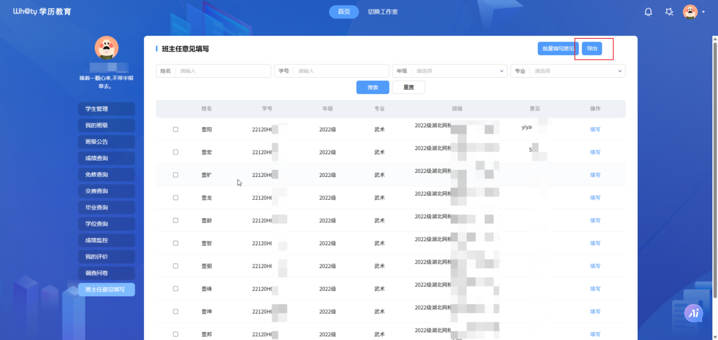Expand the 年级 dropdown filter
The width and height of the screenshot is (718, 340).
(457, 71)
